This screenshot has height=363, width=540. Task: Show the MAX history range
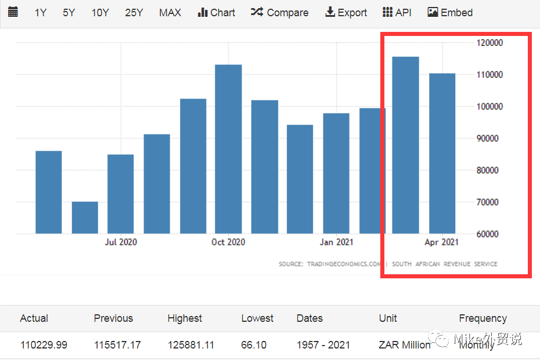170,13
